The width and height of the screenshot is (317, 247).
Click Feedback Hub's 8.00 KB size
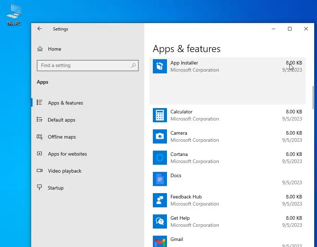(294, 197)
